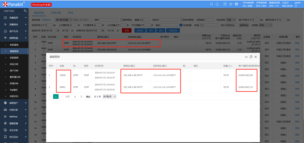
Task: Go to next page in dialog pagination
Action: [x=62, y=96]
